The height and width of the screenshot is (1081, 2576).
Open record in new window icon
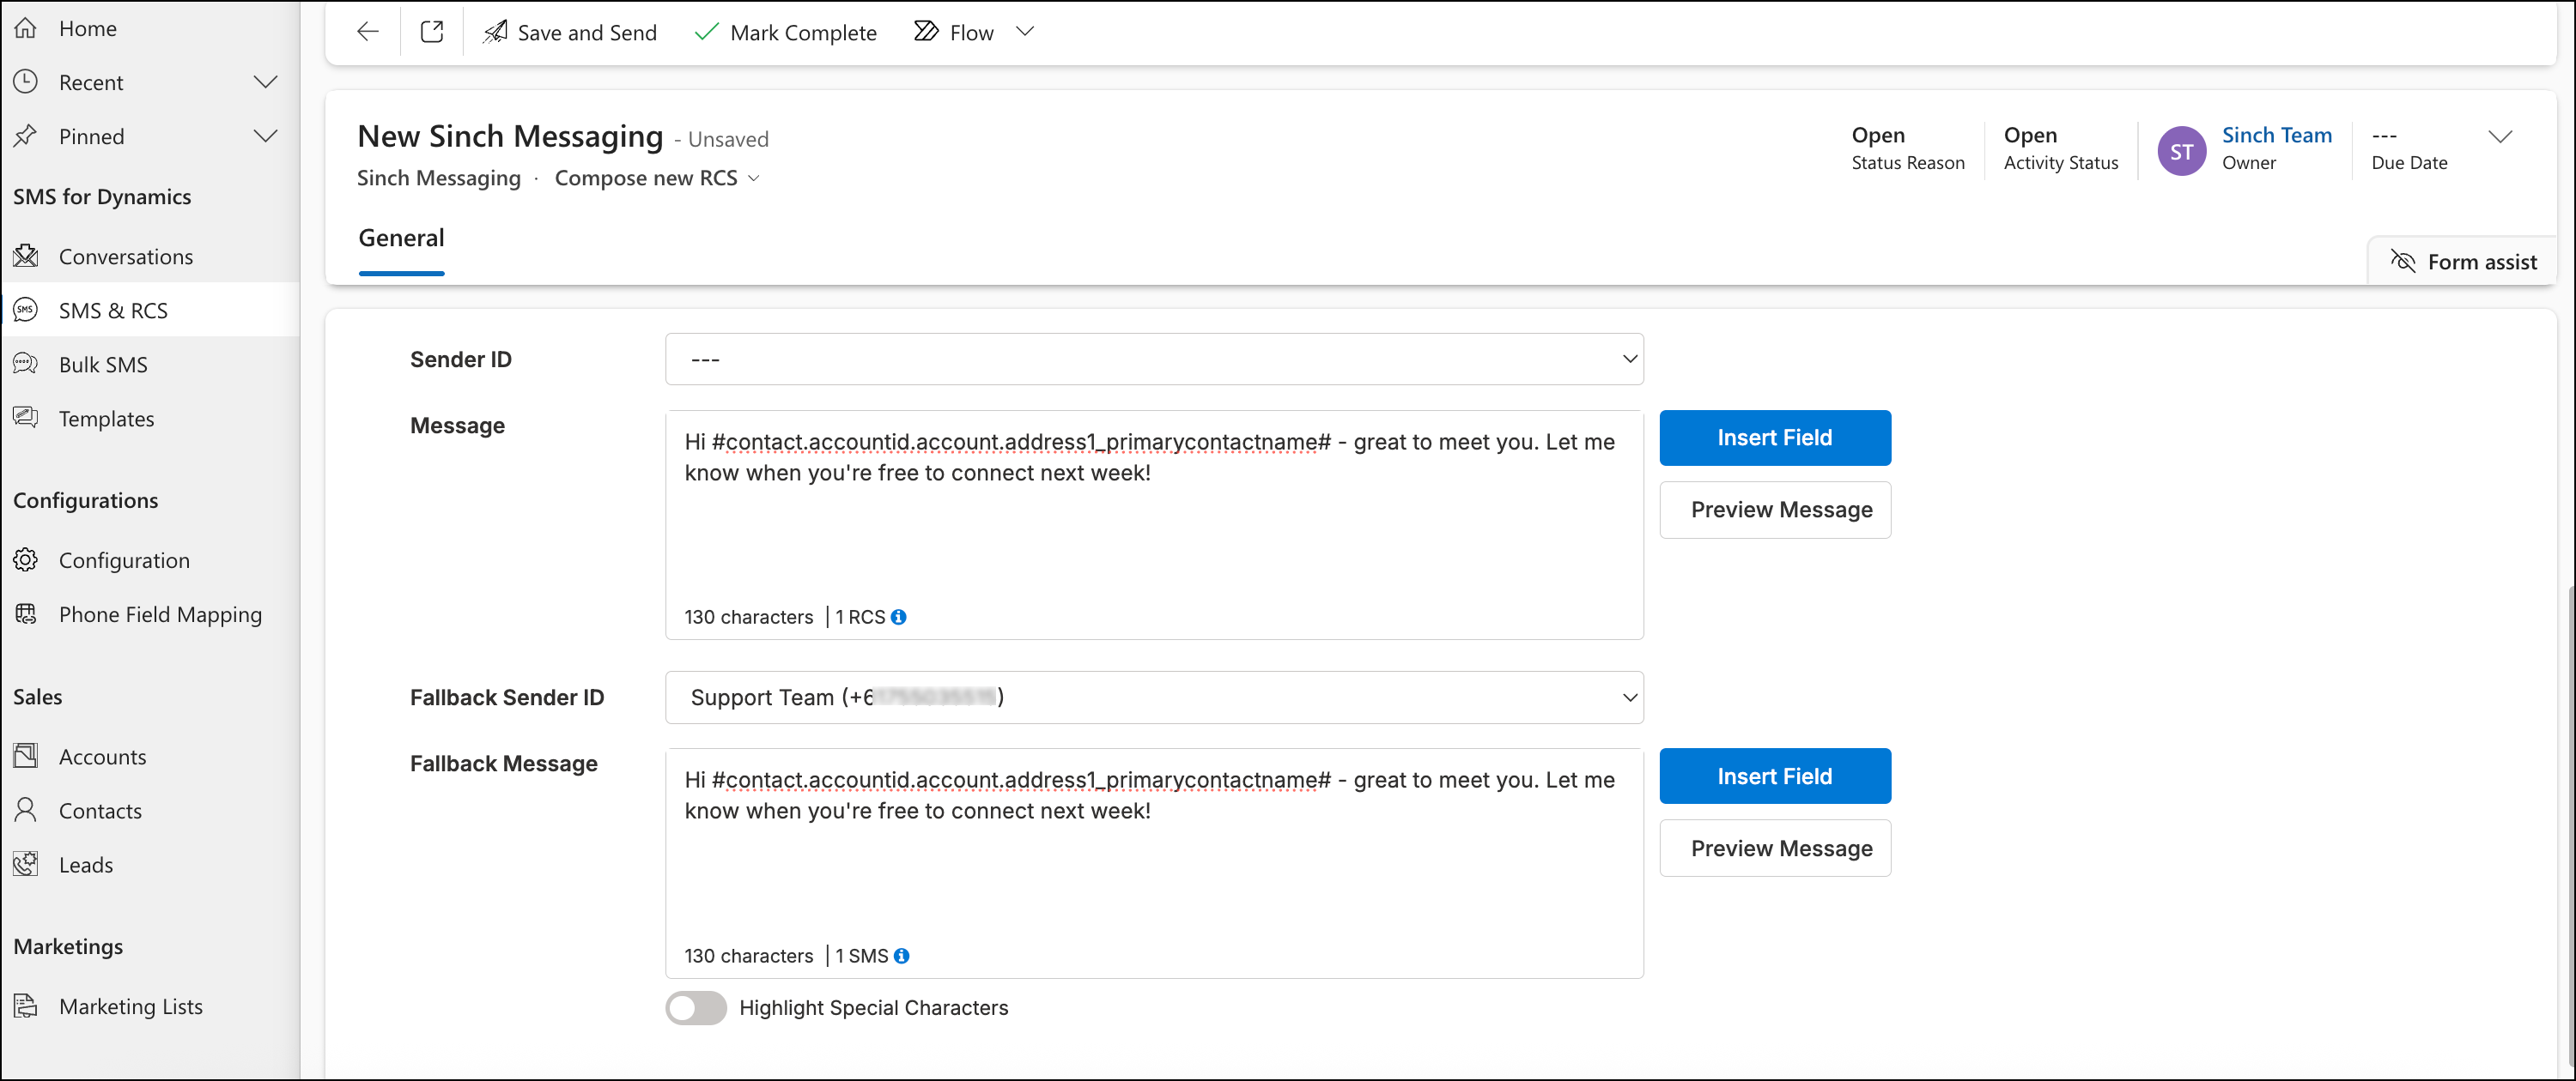432,32
